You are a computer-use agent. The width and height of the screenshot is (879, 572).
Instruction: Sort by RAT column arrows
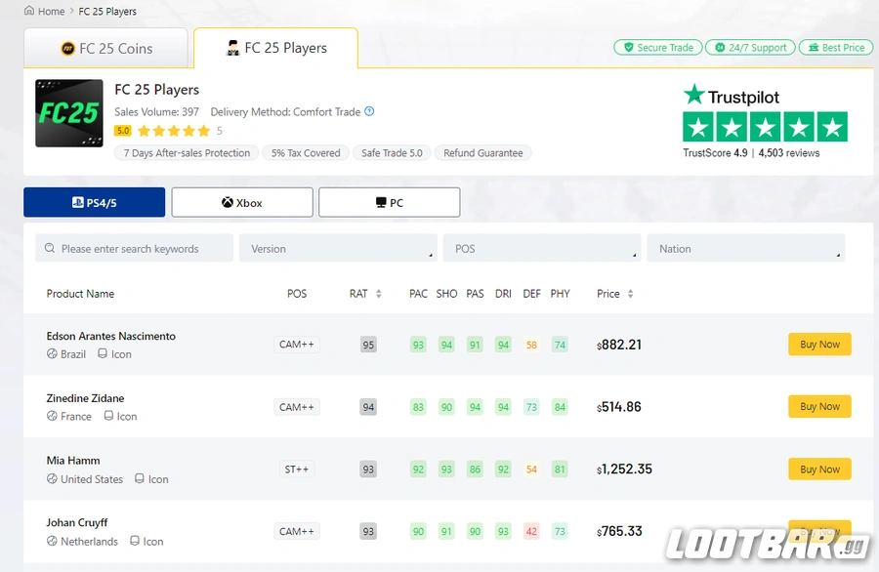point(378,294)
